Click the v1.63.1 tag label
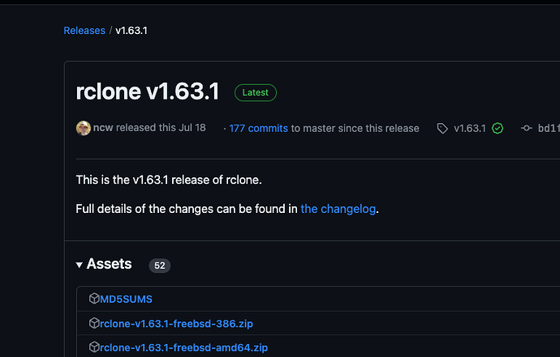This screenshot has width=560, height=357. 470,128
